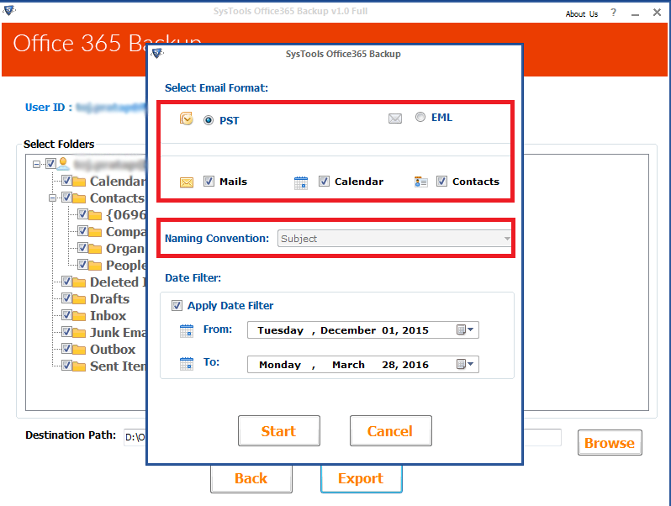The image size is (671, 506).
Task: Open the help question mark
Action: click(613, 13)
